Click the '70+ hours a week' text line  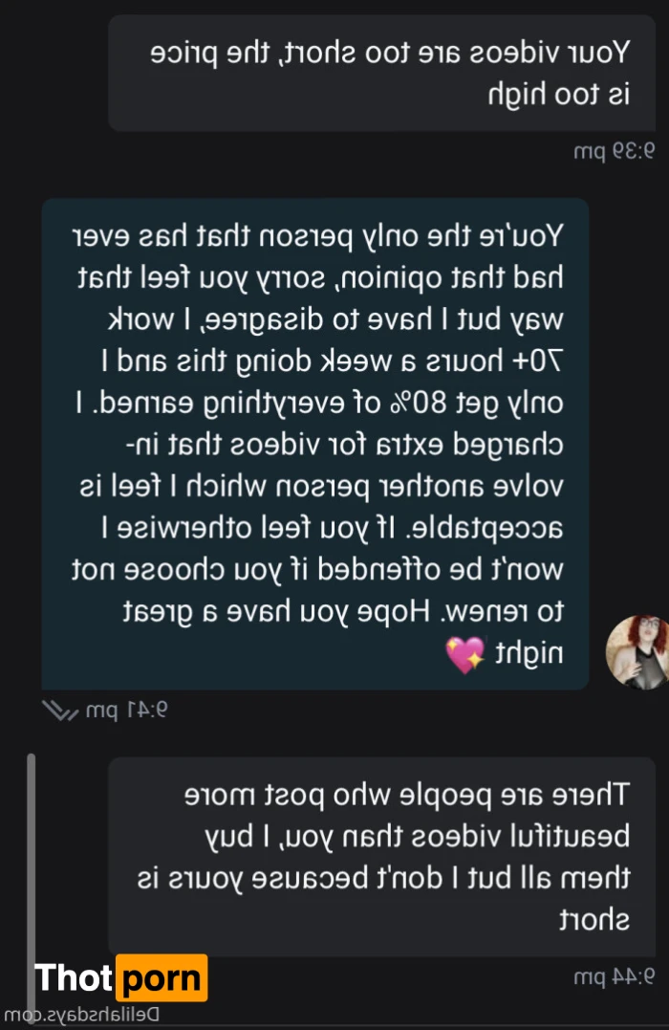pyautogui.click(x=333, y=362)
